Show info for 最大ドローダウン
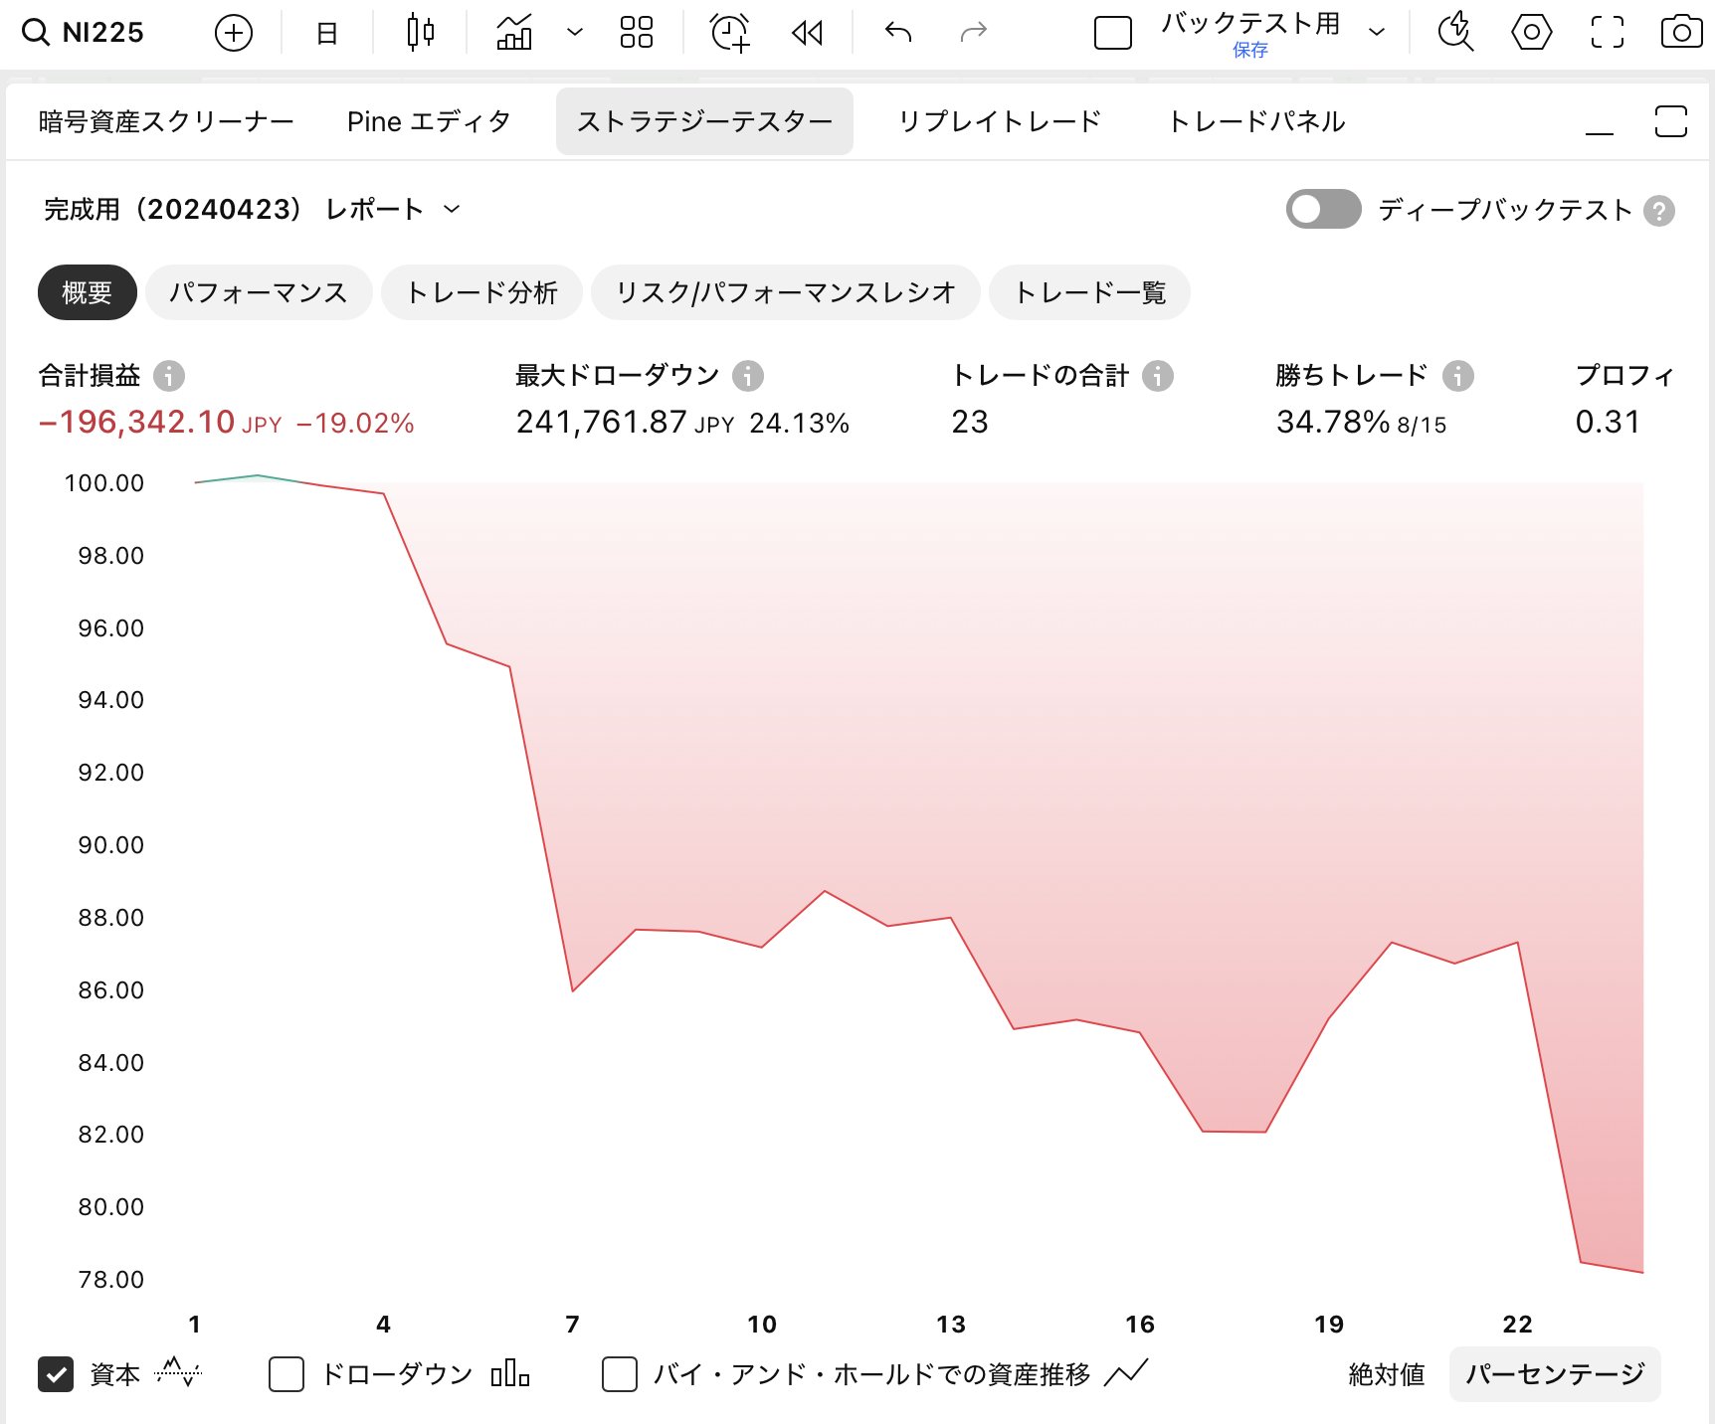1715x1424 pixels. coord(748,376)
